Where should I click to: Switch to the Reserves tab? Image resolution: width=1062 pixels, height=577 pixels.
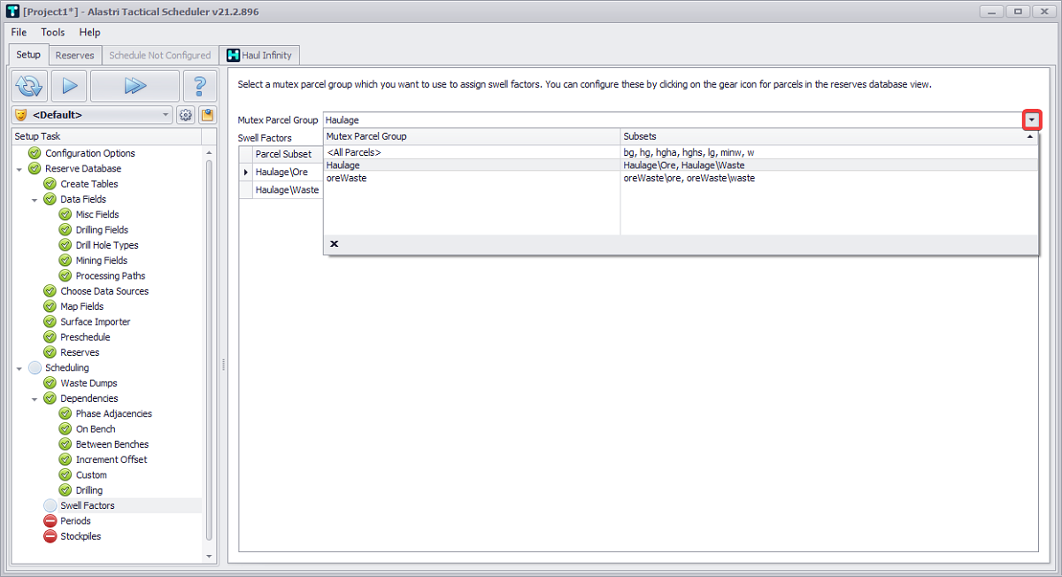pyautogui.click(x=74, y=55)
